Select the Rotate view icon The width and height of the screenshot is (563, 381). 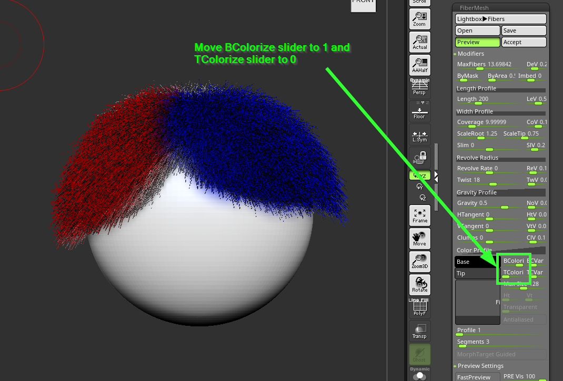[420, 285]
